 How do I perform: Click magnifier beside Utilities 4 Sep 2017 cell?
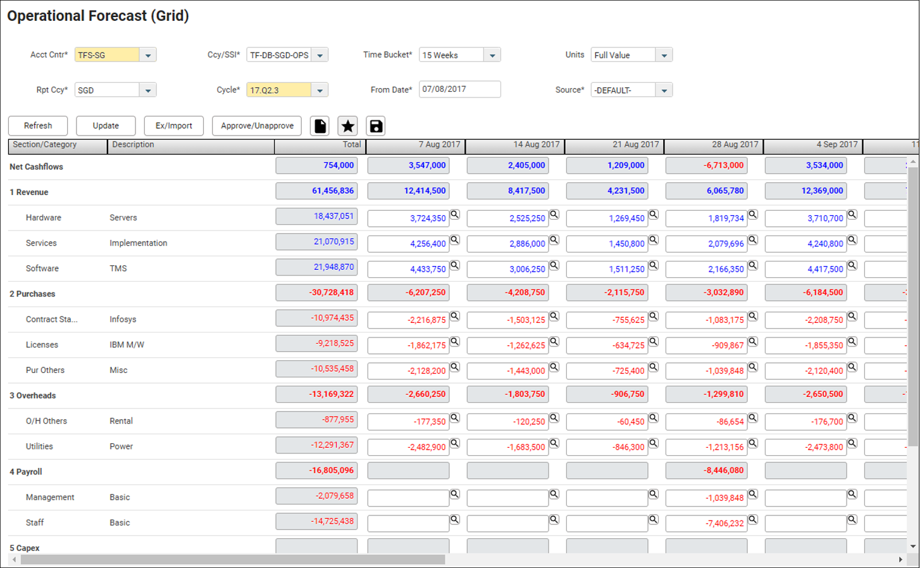pyautogui.click(x=852, y=443)
